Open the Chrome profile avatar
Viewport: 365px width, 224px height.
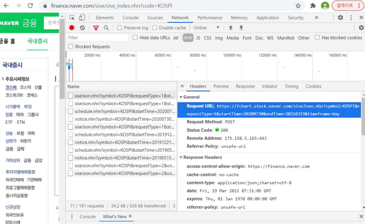pos(325,6)
